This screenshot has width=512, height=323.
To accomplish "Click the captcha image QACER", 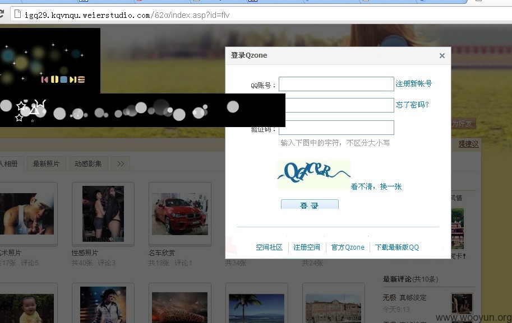I will click(314, 174).
